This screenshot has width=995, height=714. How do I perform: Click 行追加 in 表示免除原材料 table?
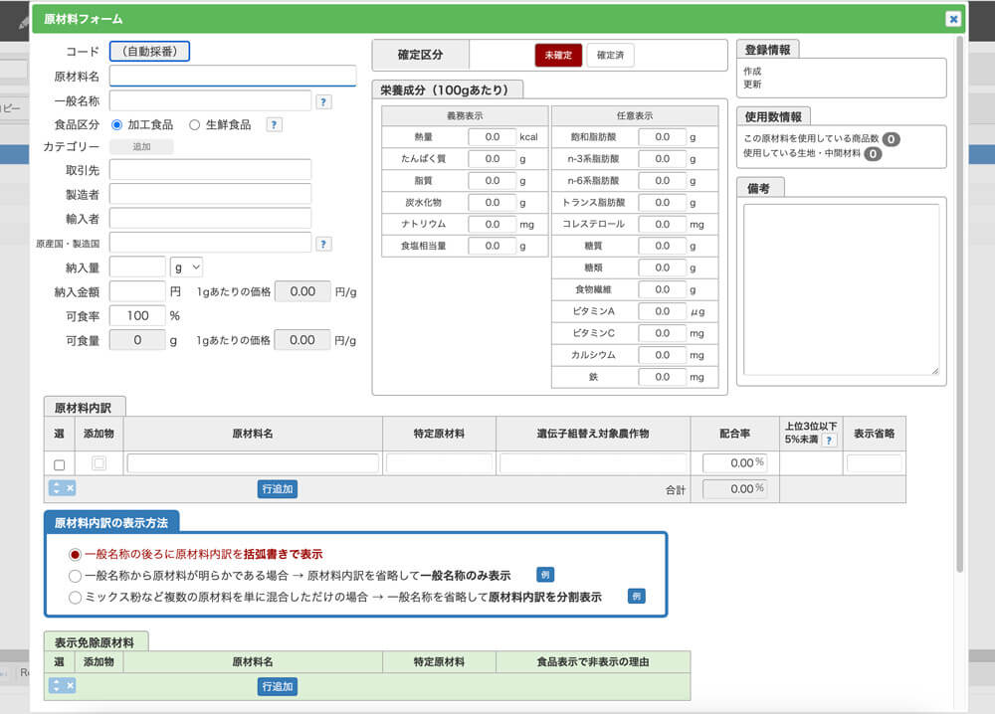click(x=278, y=686)
